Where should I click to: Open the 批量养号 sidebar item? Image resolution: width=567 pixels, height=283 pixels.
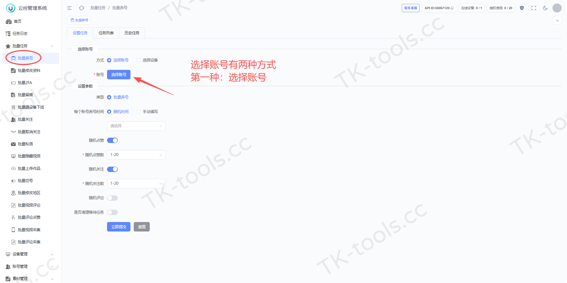coord(31,58)
